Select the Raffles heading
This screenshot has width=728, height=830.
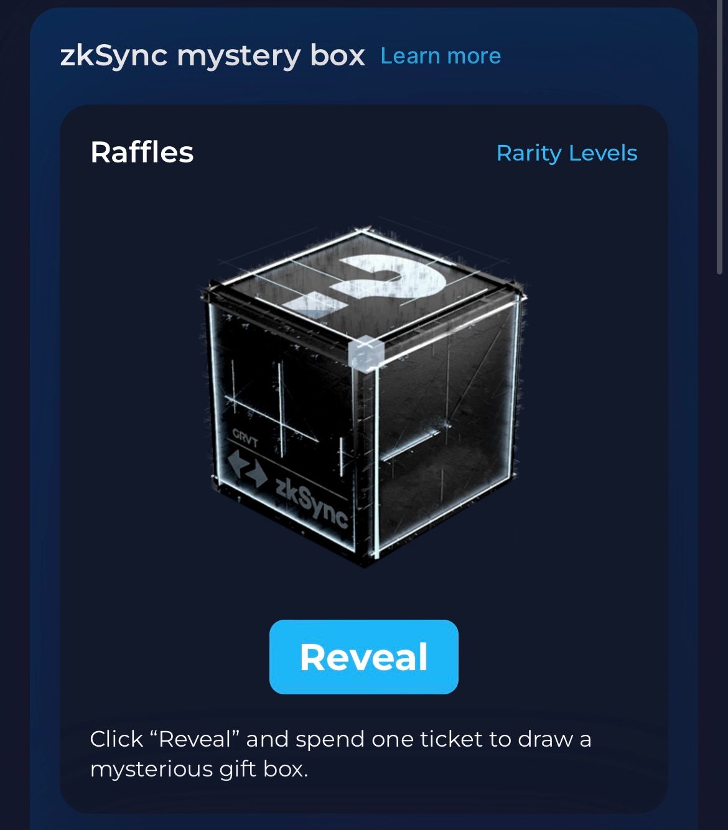pos(142,152)
